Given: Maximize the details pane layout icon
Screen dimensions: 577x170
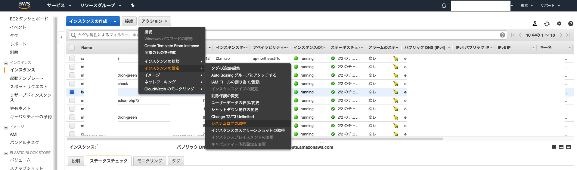Looking at the screenshot, I should 568,147.
